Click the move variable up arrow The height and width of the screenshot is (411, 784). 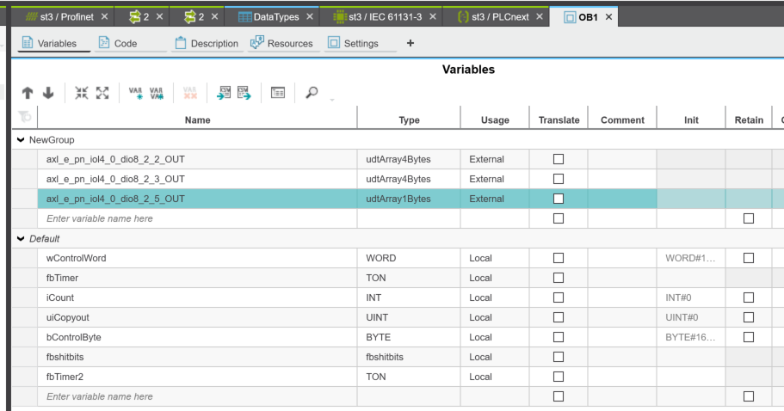(28, 93)
